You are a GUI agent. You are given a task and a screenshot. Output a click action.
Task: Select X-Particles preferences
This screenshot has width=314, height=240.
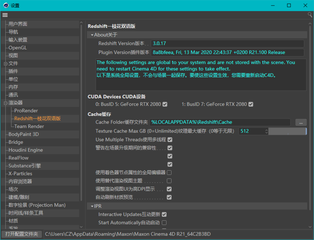tap(20, 174)
